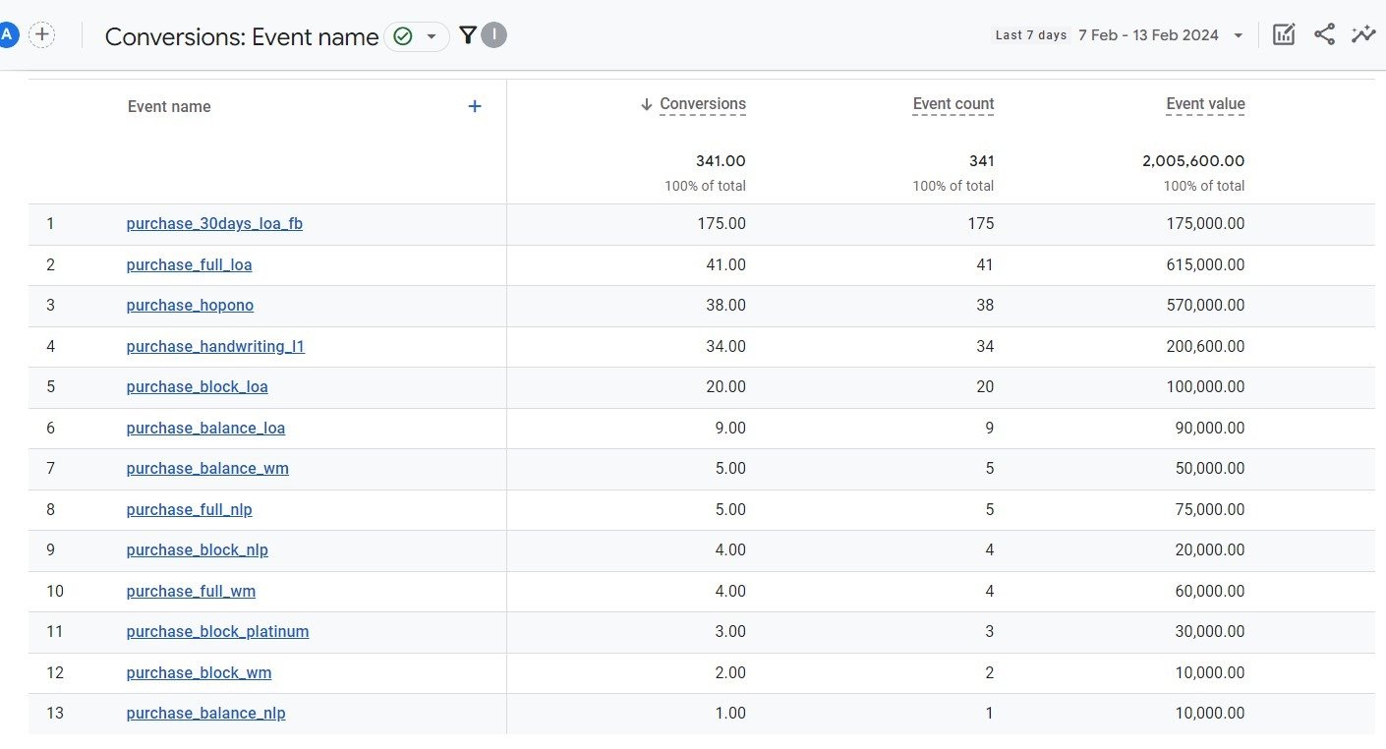Open the purchase_30days_loa_fb event link

click(x=214, y=223)
